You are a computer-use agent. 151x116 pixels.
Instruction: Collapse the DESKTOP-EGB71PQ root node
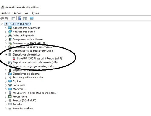click(x=2, y=24)
